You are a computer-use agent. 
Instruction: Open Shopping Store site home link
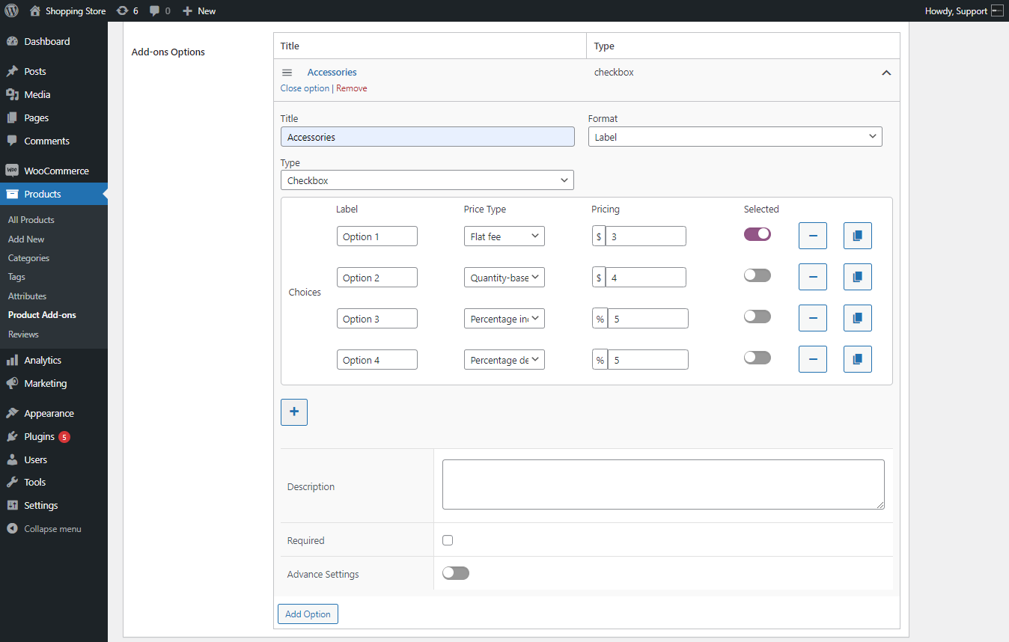pyautogui.click(x=67, y=11)
